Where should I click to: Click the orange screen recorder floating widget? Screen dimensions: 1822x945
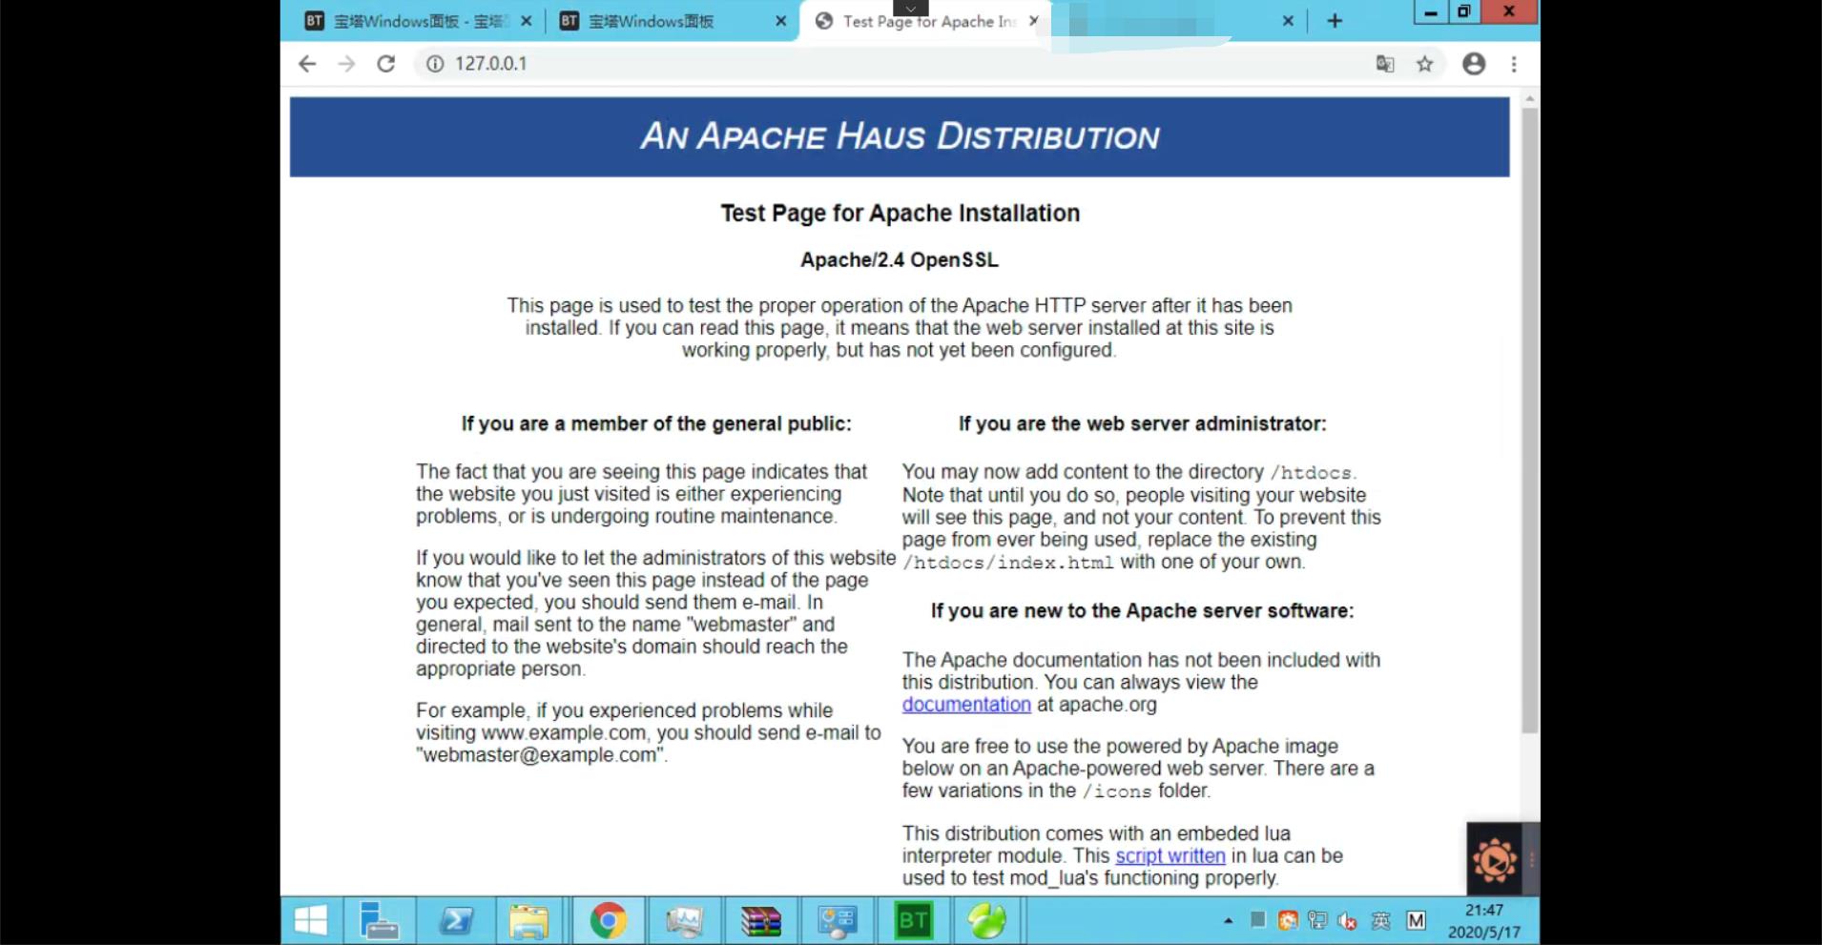point(1494,860)
